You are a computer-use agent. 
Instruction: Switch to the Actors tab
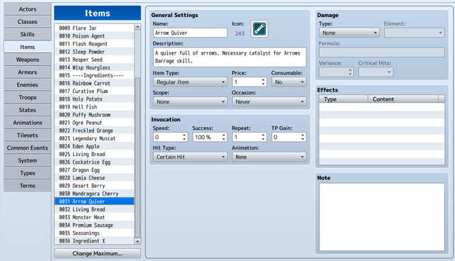(28, 9)
